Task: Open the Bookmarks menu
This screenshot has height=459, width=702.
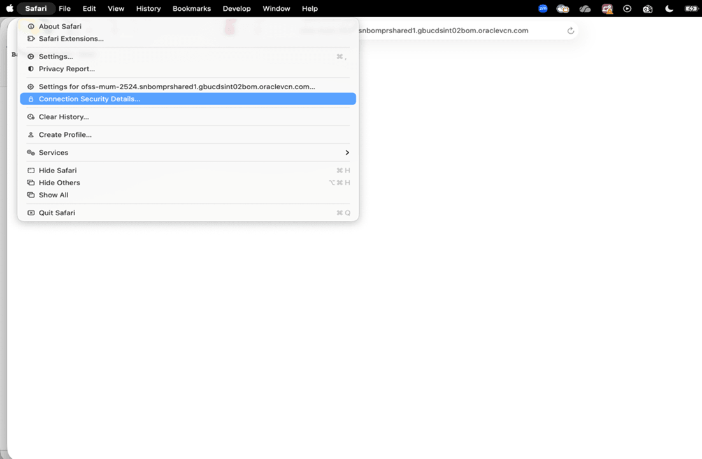Action: tap(192, 8)
